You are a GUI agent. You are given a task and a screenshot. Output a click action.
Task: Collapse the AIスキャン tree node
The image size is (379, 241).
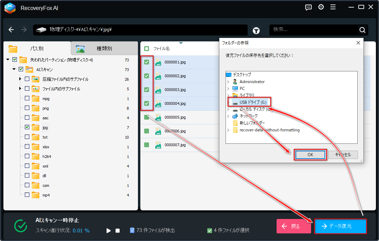[14, 69]
